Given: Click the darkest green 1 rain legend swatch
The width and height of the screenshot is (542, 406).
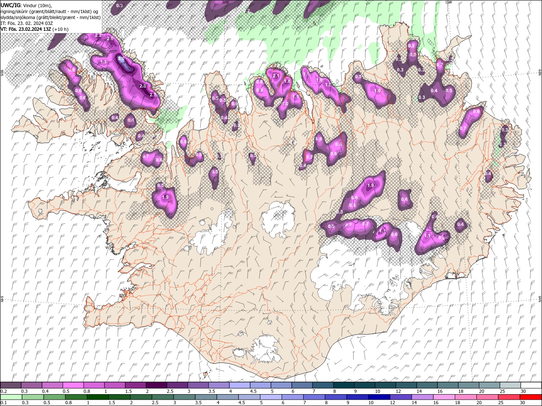Looking at the screenshot, I should (97, 397).
